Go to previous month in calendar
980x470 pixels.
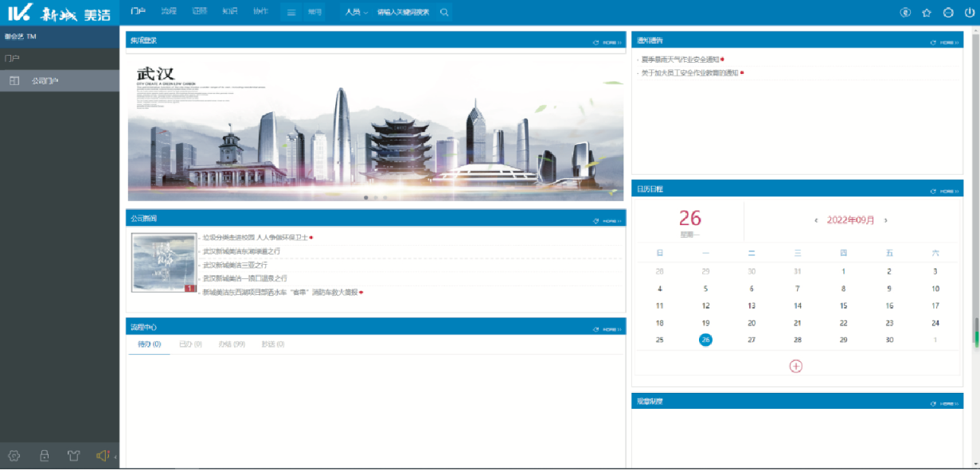[816, 220]
